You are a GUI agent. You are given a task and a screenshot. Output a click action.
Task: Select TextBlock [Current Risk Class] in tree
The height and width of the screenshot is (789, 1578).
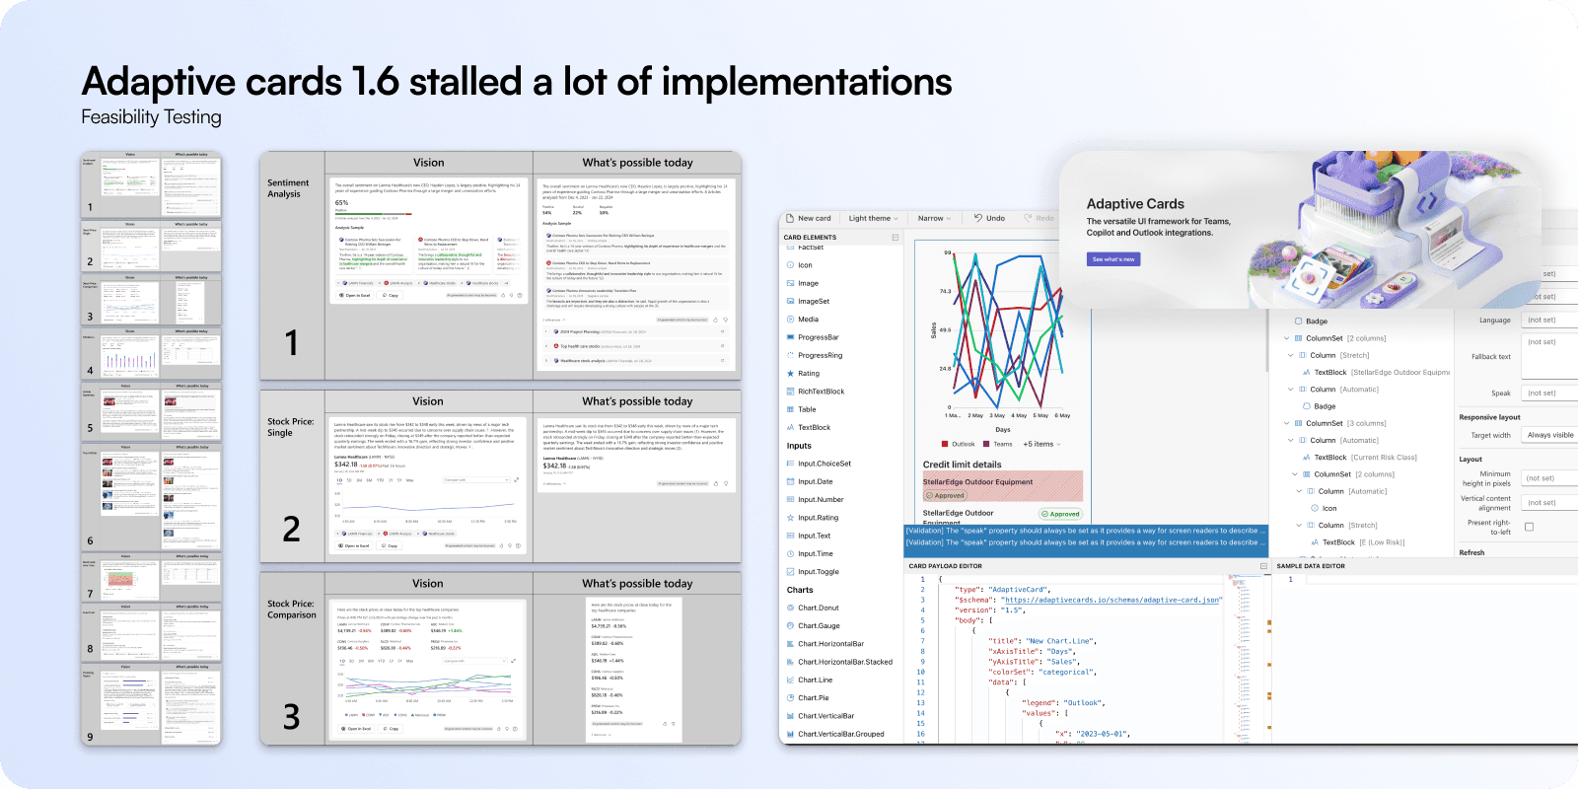[1360, 458]
